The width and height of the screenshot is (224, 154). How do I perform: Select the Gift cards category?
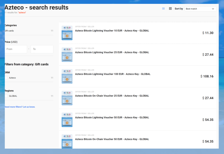pos(9,31)
